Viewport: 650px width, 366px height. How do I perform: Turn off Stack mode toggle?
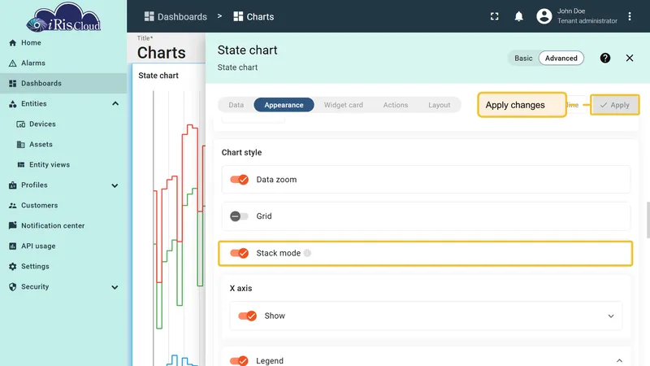(x=239, y=253)
